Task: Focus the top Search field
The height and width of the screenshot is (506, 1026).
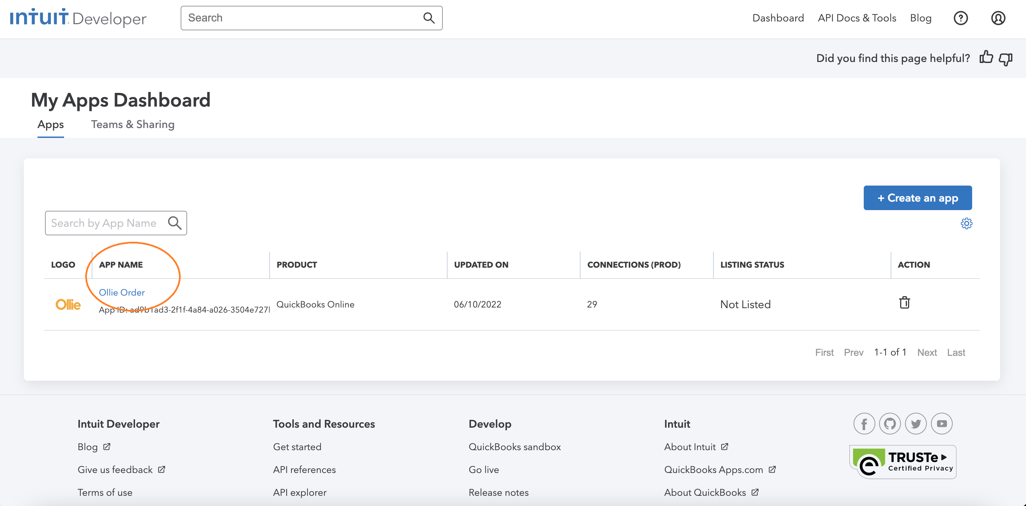Action: 312,18
